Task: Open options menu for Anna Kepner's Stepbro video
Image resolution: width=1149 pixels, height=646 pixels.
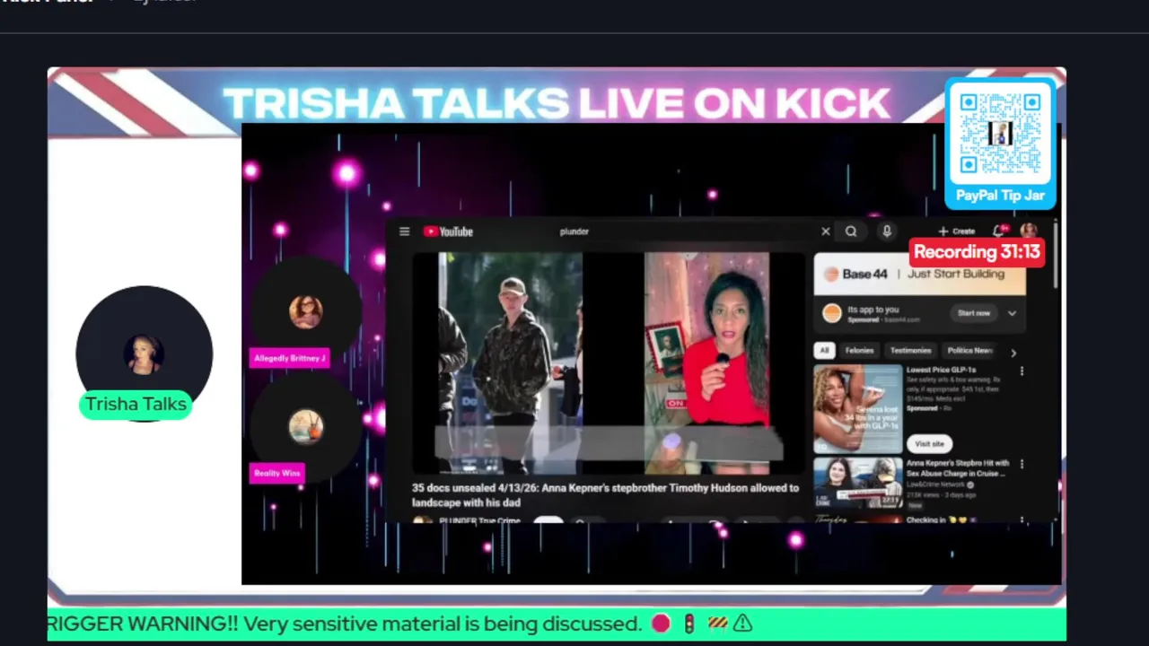Action: 1022,465
